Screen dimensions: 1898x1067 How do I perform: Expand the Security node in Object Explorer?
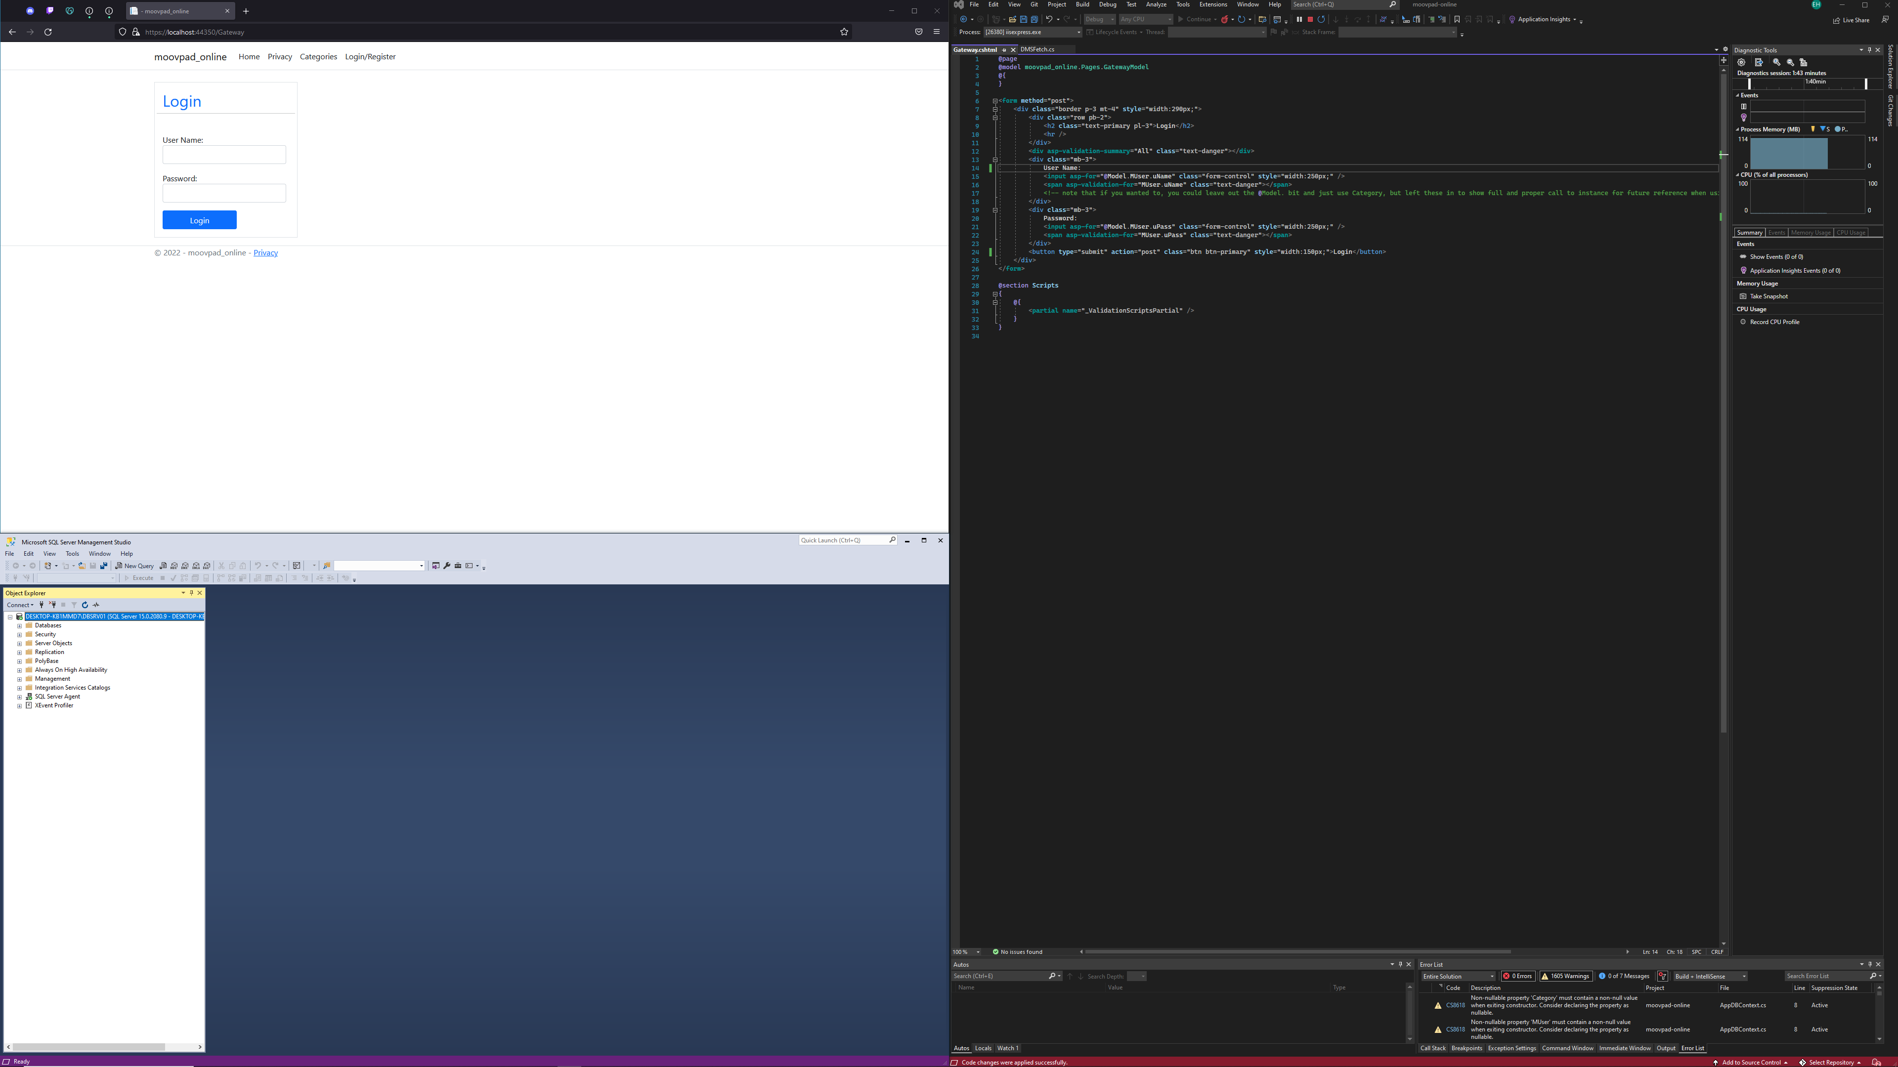pyautogui.click(x=19, y=634)
